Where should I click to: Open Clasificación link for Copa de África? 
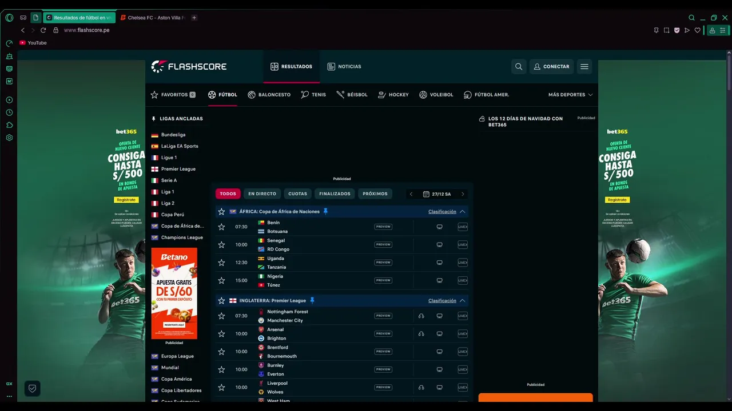442,212
